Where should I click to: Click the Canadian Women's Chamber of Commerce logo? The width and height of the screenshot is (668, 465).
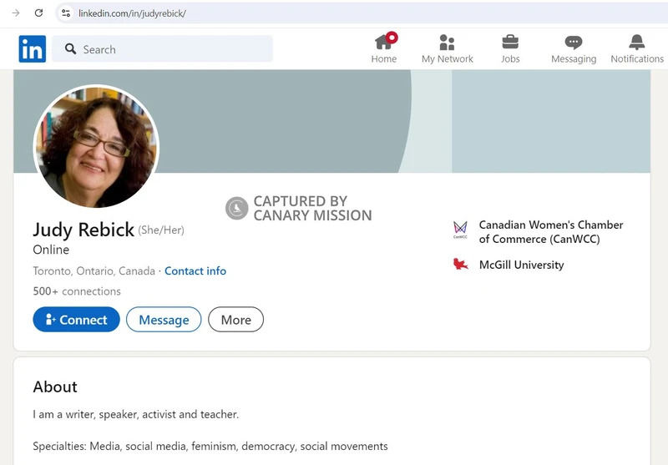(460, 230)
